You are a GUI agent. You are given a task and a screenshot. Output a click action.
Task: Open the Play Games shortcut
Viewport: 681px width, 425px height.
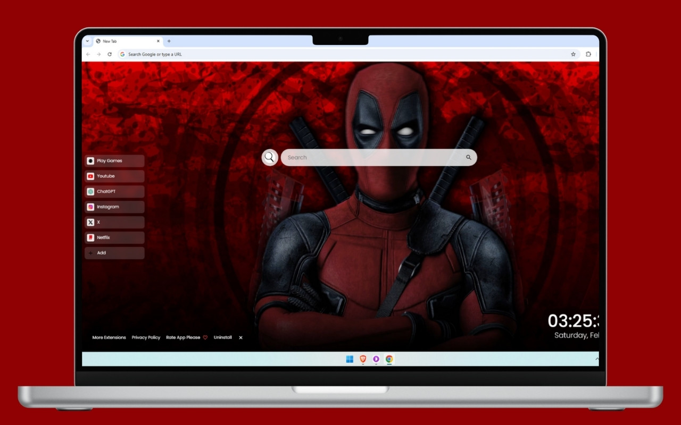tap(114, 161)
